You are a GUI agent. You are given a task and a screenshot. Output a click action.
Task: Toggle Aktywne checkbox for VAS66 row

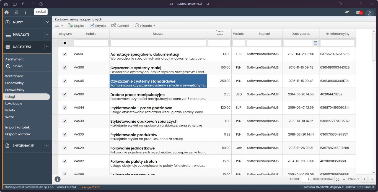point(65,94)
